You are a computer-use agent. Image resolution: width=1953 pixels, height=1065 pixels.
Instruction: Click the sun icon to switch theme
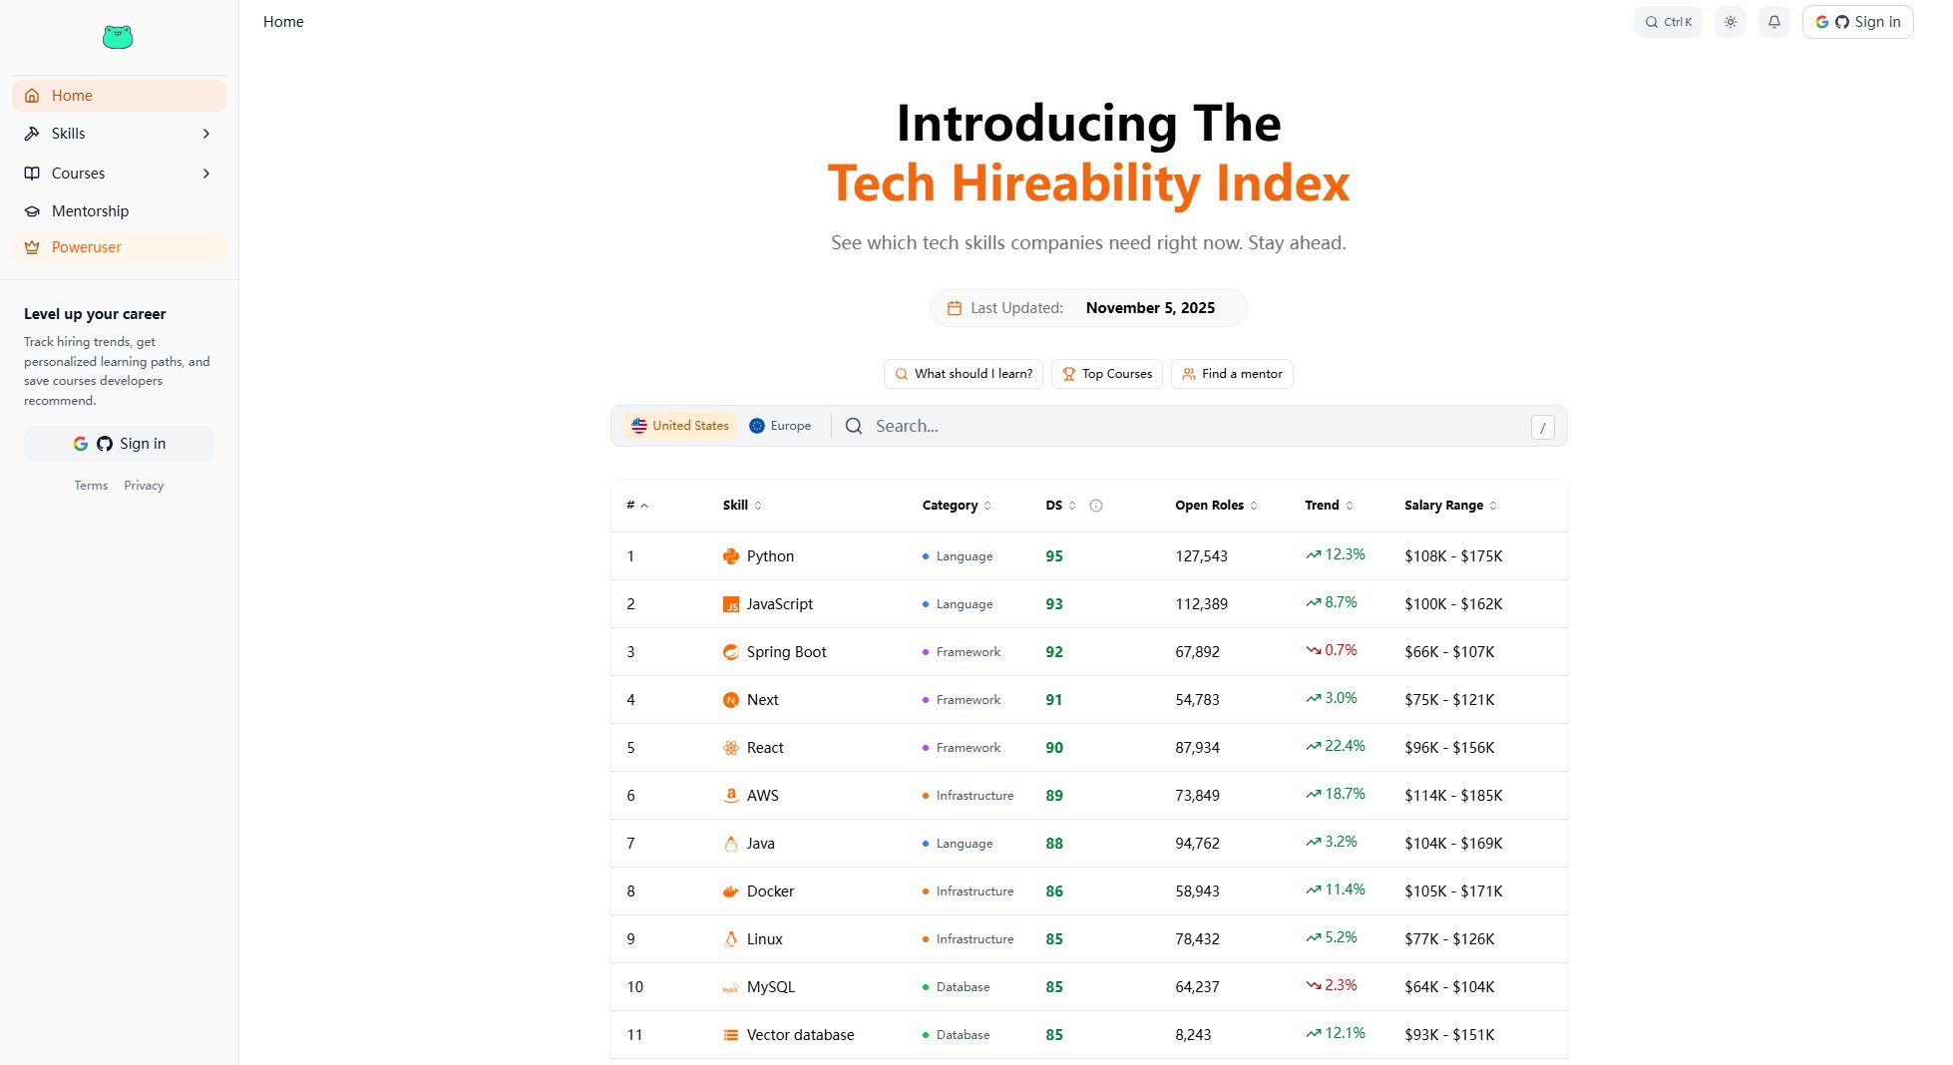[1730, 21]
